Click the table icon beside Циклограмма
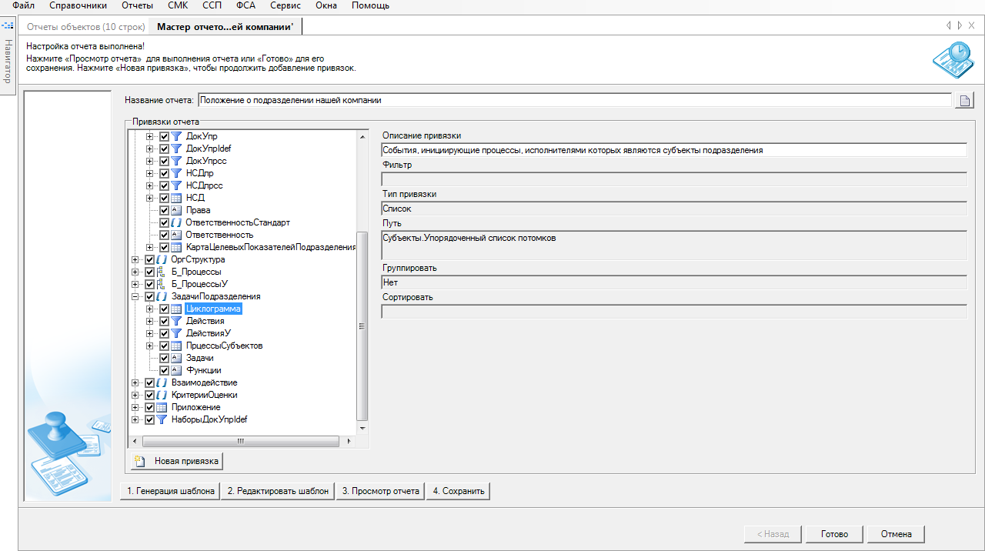 175,309
